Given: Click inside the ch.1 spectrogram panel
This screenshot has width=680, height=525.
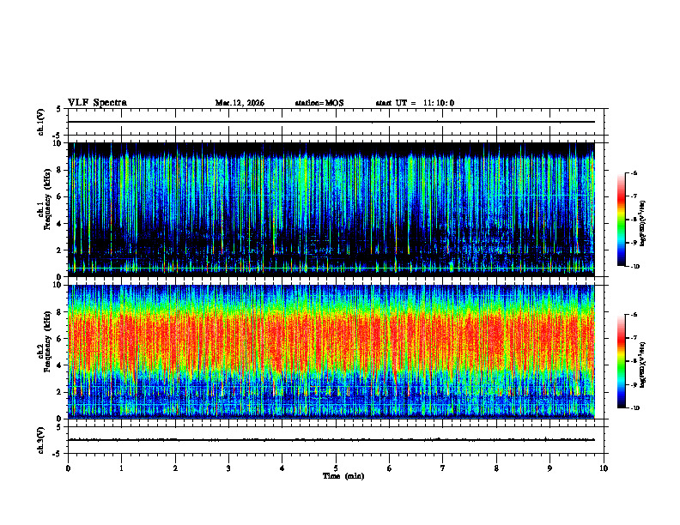Looking at the screenshot, I should (331, 209).
